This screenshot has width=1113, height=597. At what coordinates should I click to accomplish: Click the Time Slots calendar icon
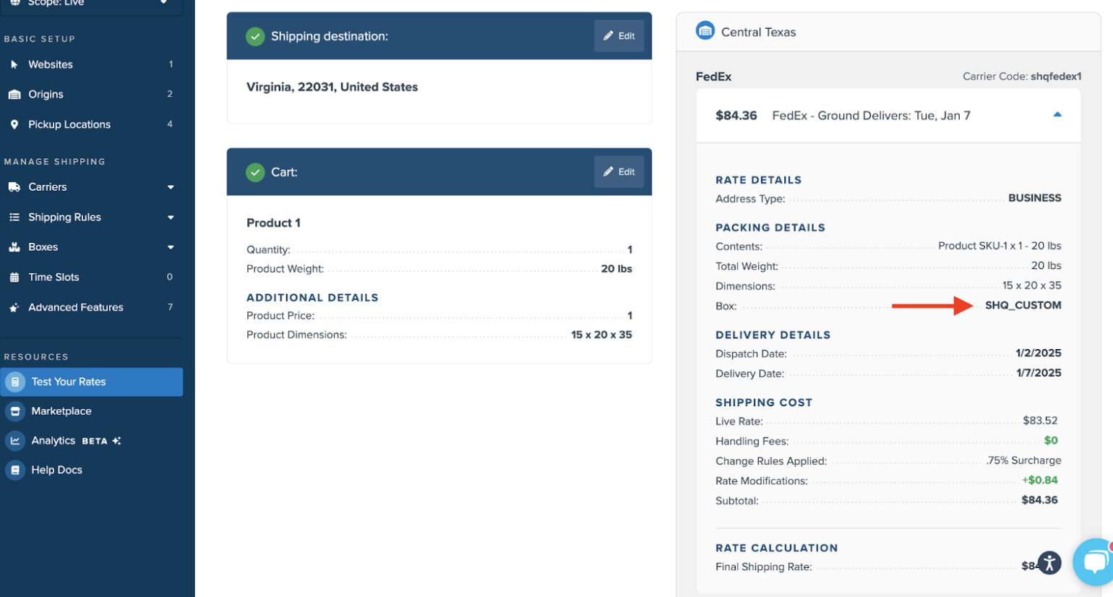[x=14, y=278]
